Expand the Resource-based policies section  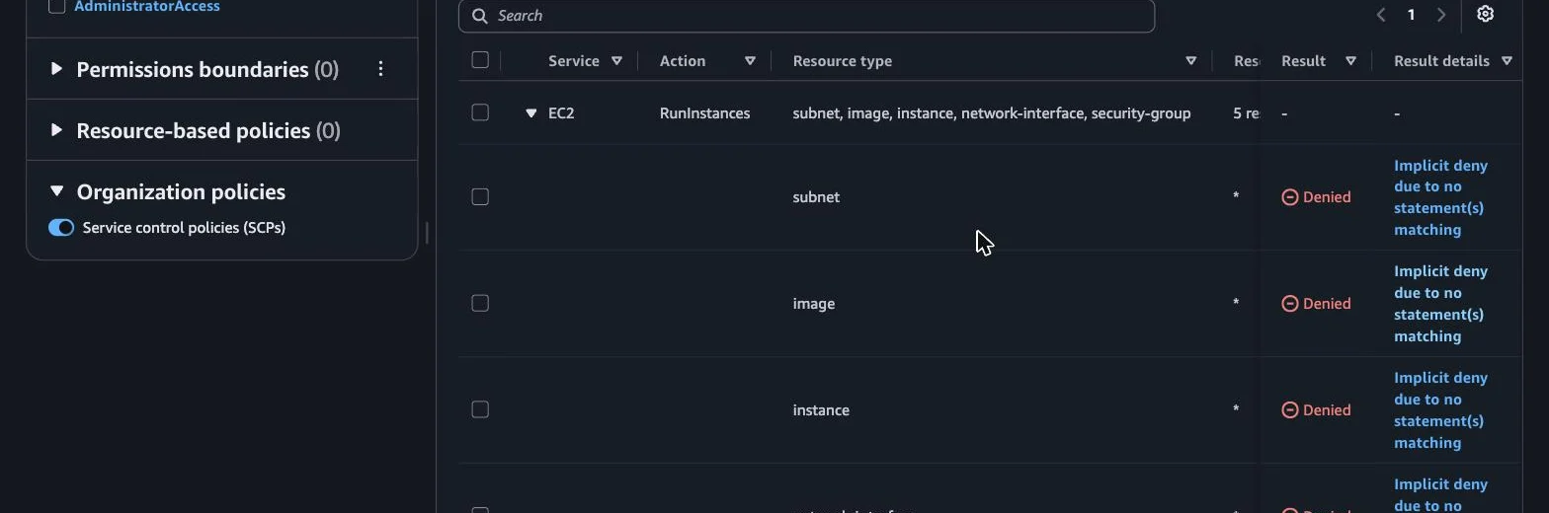[56, 130]
